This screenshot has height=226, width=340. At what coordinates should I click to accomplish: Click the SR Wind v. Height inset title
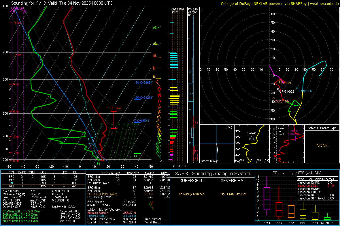281,131
